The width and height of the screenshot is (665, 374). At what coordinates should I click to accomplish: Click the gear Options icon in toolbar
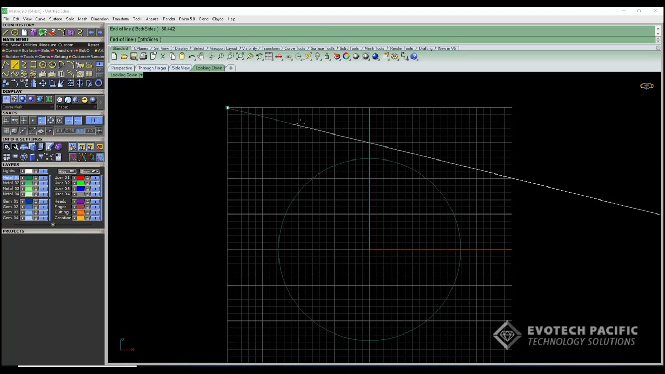point(394,56)
